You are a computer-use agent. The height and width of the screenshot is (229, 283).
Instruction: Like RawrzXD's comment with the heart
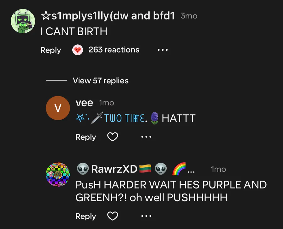113,216
